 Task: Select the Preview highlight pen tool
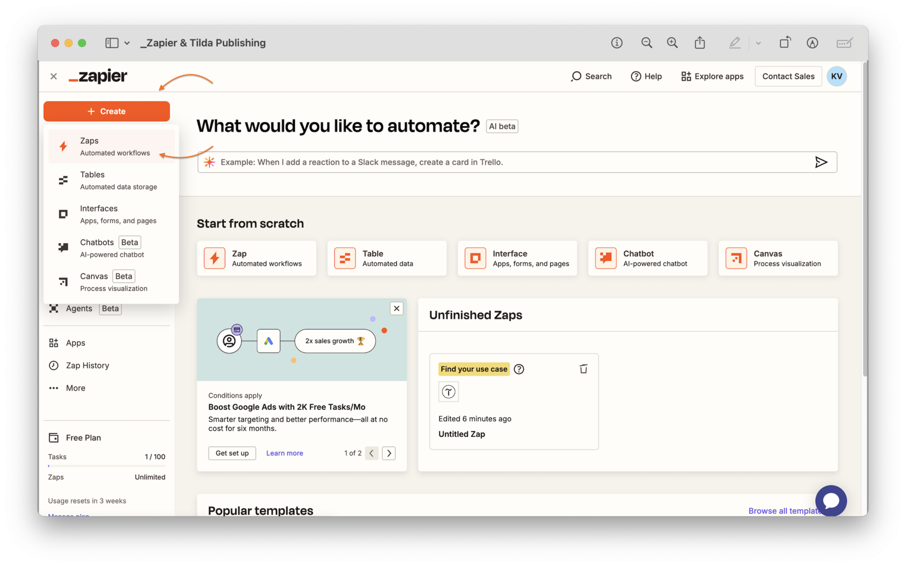pos(735,43)
